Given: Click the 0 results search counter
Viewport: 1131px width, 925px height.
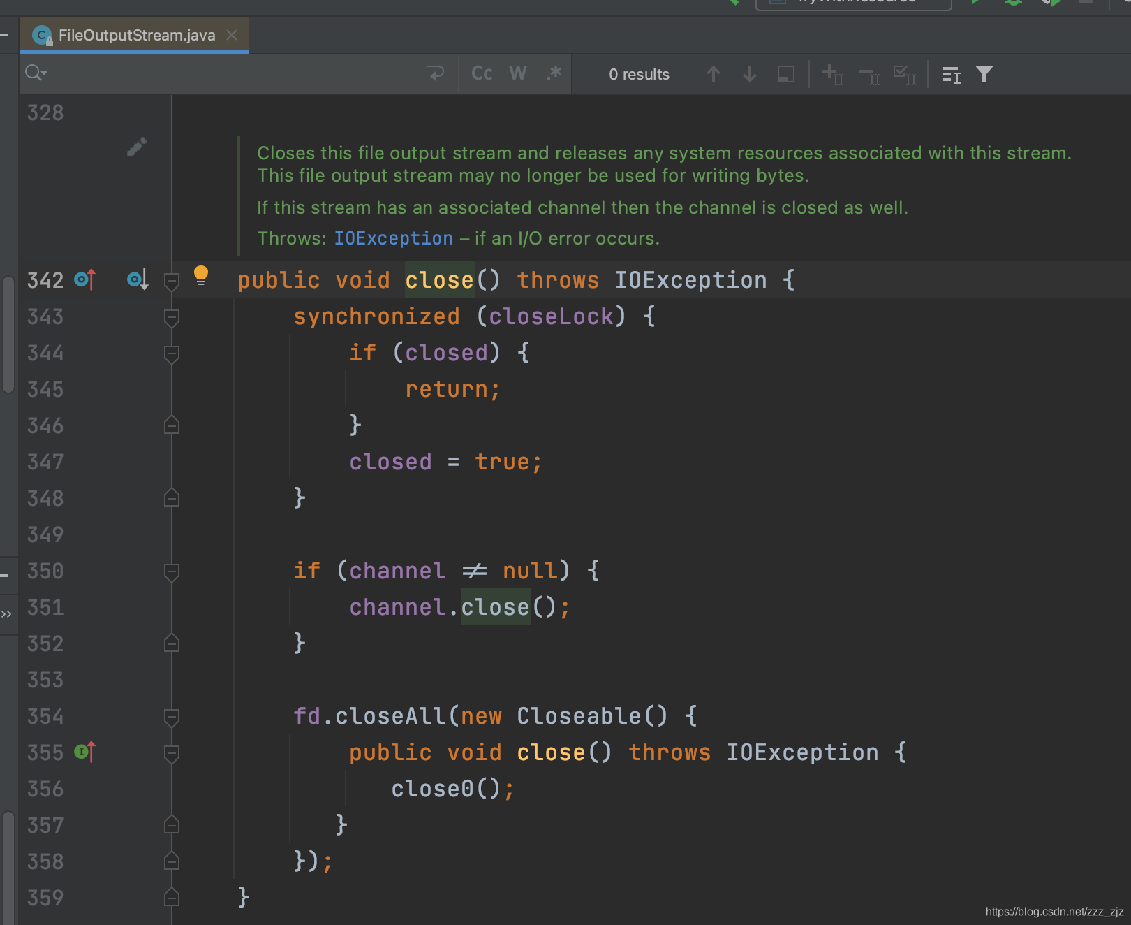Looking at the screenshot, I should pos(639,74).
